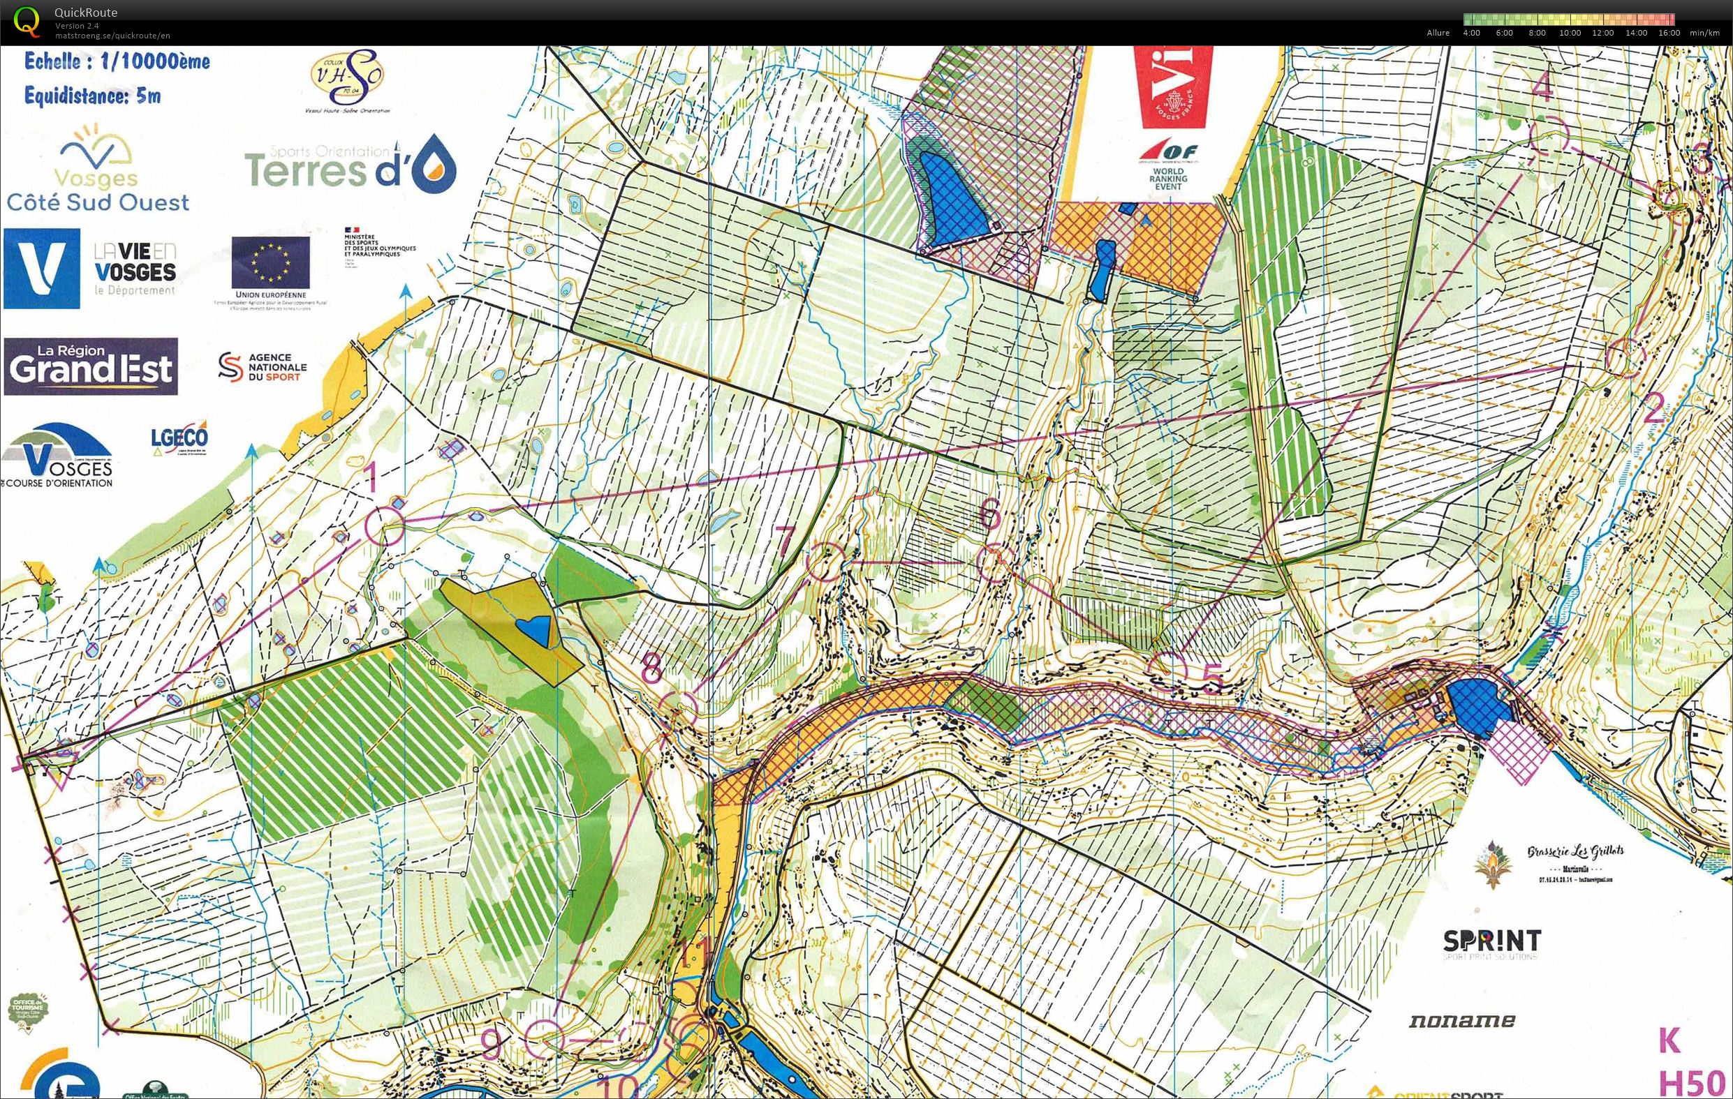
Task: Click control circle number 1
Action: coord(385,525)
